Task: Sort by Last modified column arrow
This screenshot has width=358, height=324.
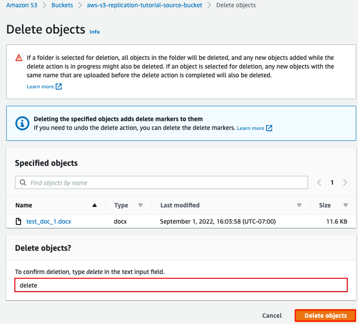Action: click(299, 205)
